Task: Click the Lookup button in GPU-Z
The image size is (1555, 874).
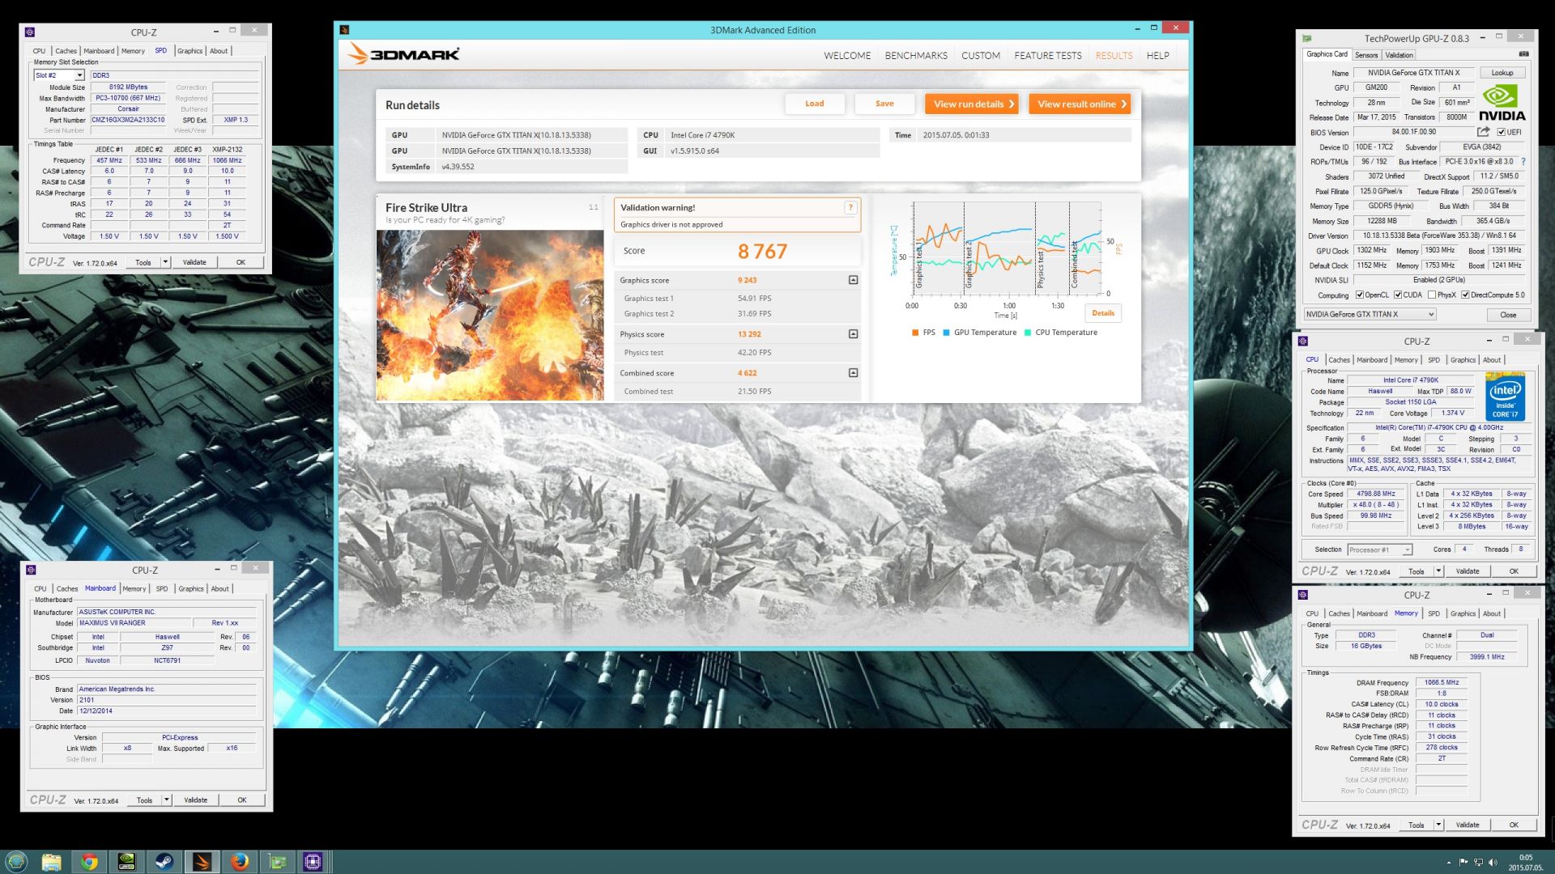Action: (x=1502, y=73)
